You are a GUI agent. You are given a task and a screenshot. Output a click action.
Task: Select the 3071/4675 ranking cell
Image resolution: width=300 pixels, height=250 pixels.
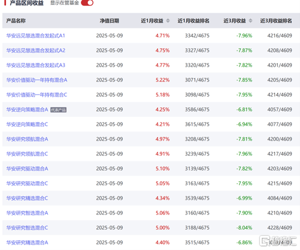pyautogui.click(x=197, y=80)
